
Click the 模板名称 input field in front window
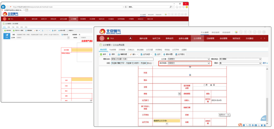132,59
